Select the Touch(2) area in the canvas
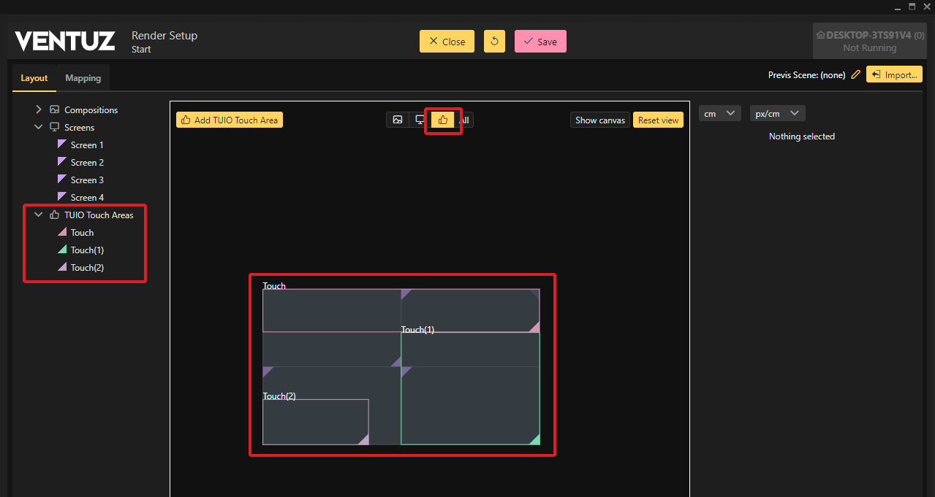935x497 pixels. pos(314,423)
